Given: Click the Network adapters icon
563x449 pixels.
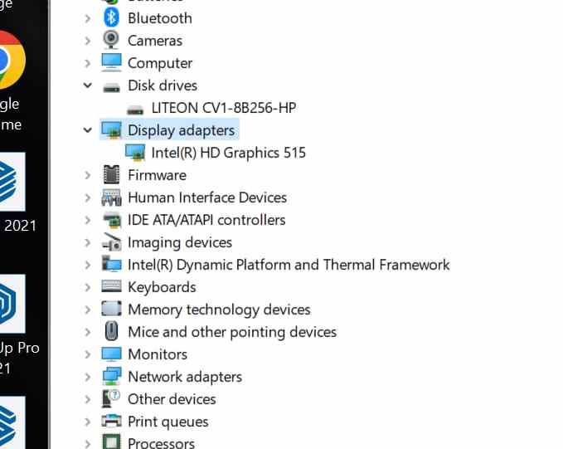Looking at the screenshot, I should point(111,377).
